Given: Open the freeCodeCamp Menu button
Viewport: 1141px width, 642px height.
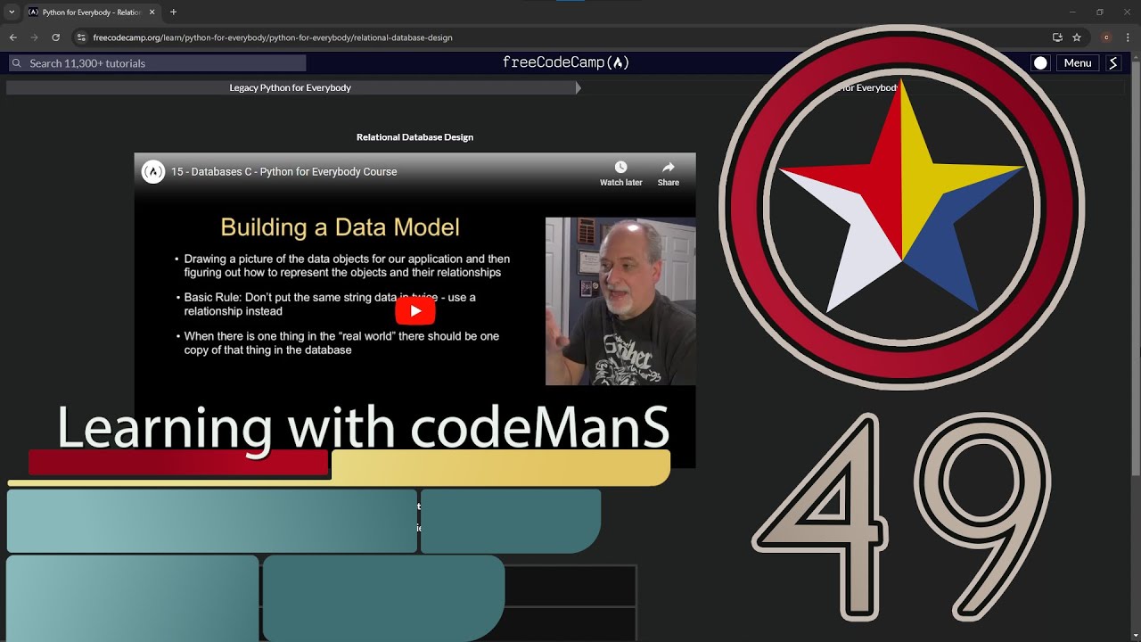Looking at the screenshot, I should pos(1077,62).
